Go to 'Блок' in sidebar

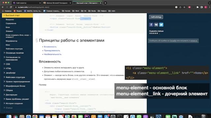[8, 27]
